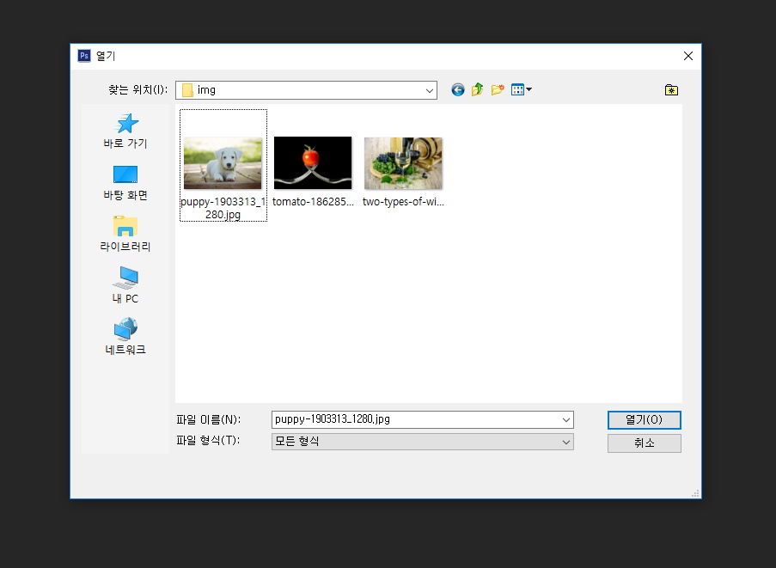Select the puppy-1903313_1280.jpg thumbnail

223,163
